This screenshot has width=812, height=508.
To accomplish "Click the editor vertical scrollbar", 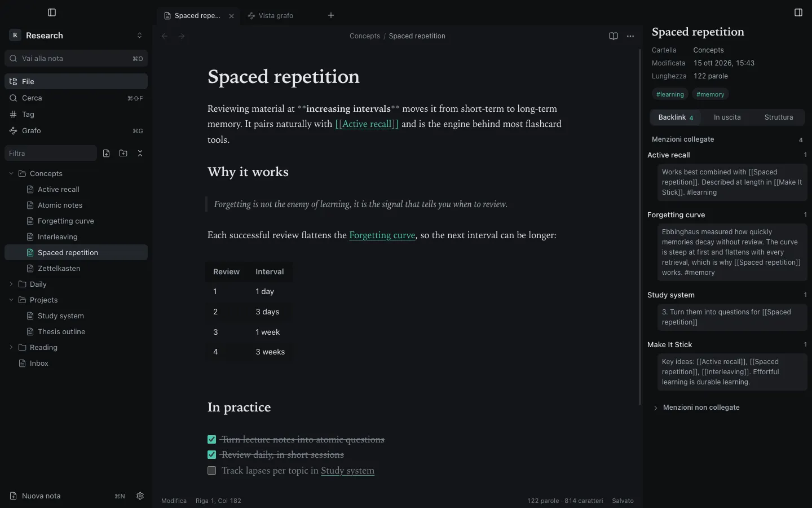I will [640, 227].
